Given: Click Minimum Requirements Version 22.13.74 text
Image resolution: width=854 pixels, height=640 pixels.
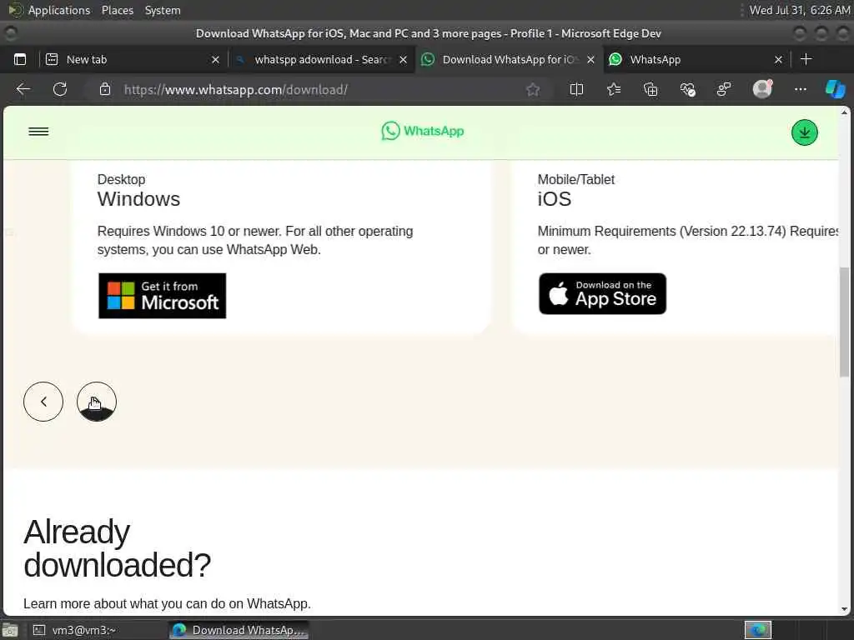Looking at the screenshot, I should point(688,241).
